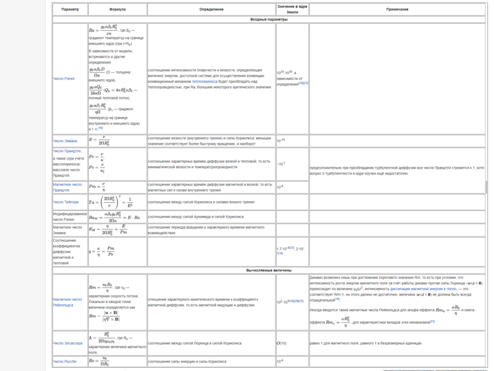Viewport: 494px width, 371px height.
Task: Click the magnetic Prandtl formula Pm
Action: tap(97, 187)
